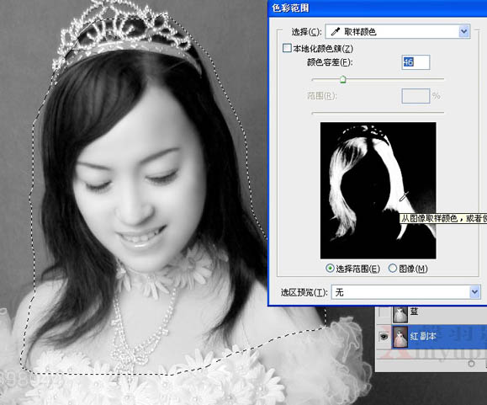Click the selection preview thumbnail
The image size is (487, 405).
coord(378,190)
